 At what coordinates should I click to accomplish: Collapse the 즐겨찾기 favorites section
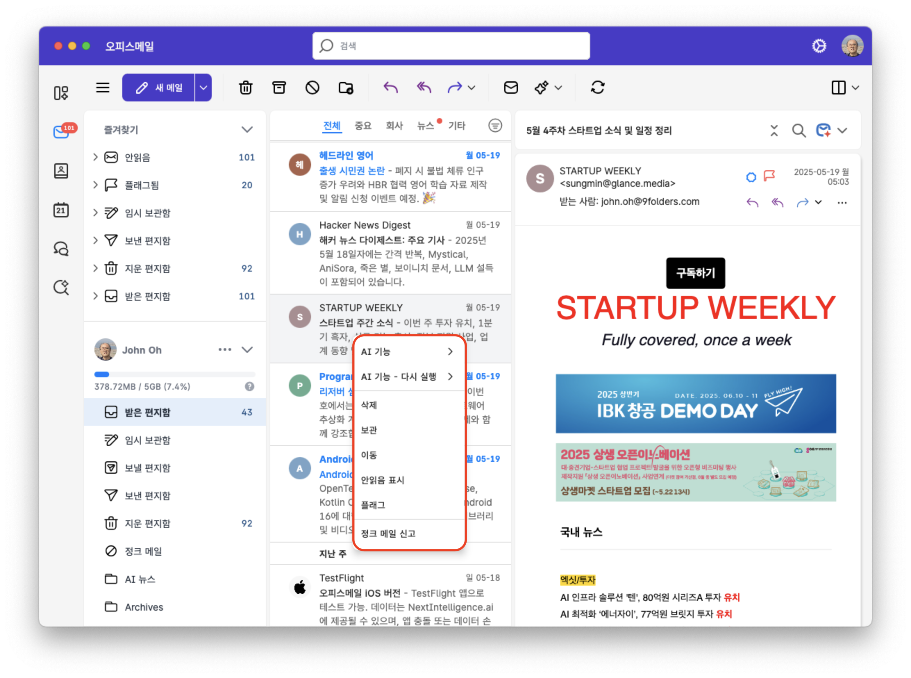247,130
